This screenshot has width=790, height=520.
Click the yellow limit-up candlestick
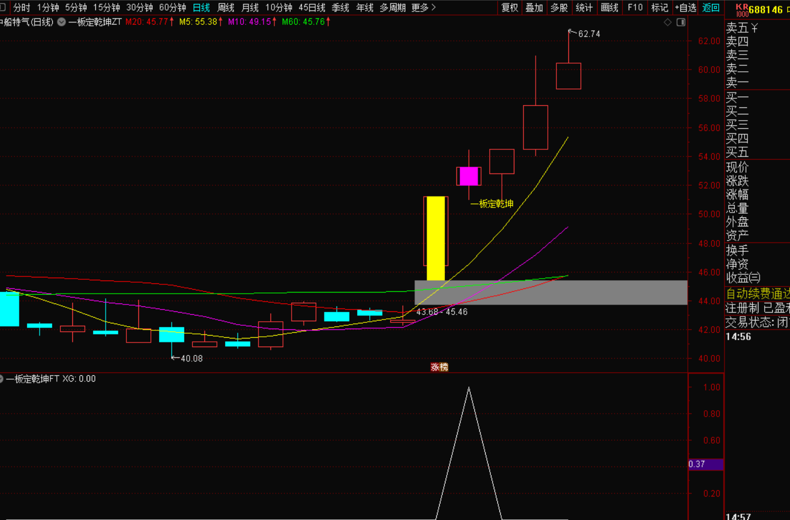pyautogui.click(x=436, y=238)
